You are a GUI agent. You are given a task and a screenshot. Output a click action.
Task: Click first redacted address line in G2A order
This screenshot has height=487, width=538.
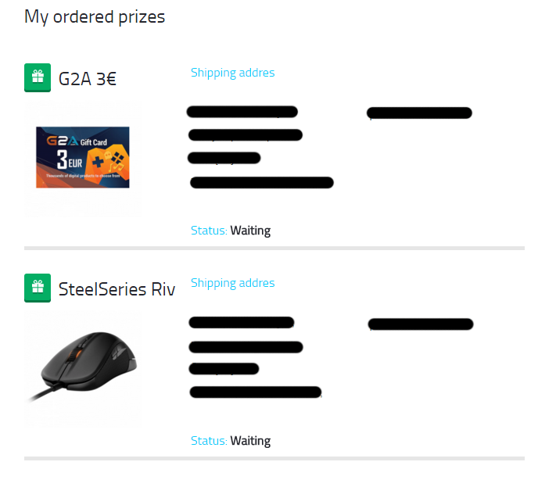242,112
